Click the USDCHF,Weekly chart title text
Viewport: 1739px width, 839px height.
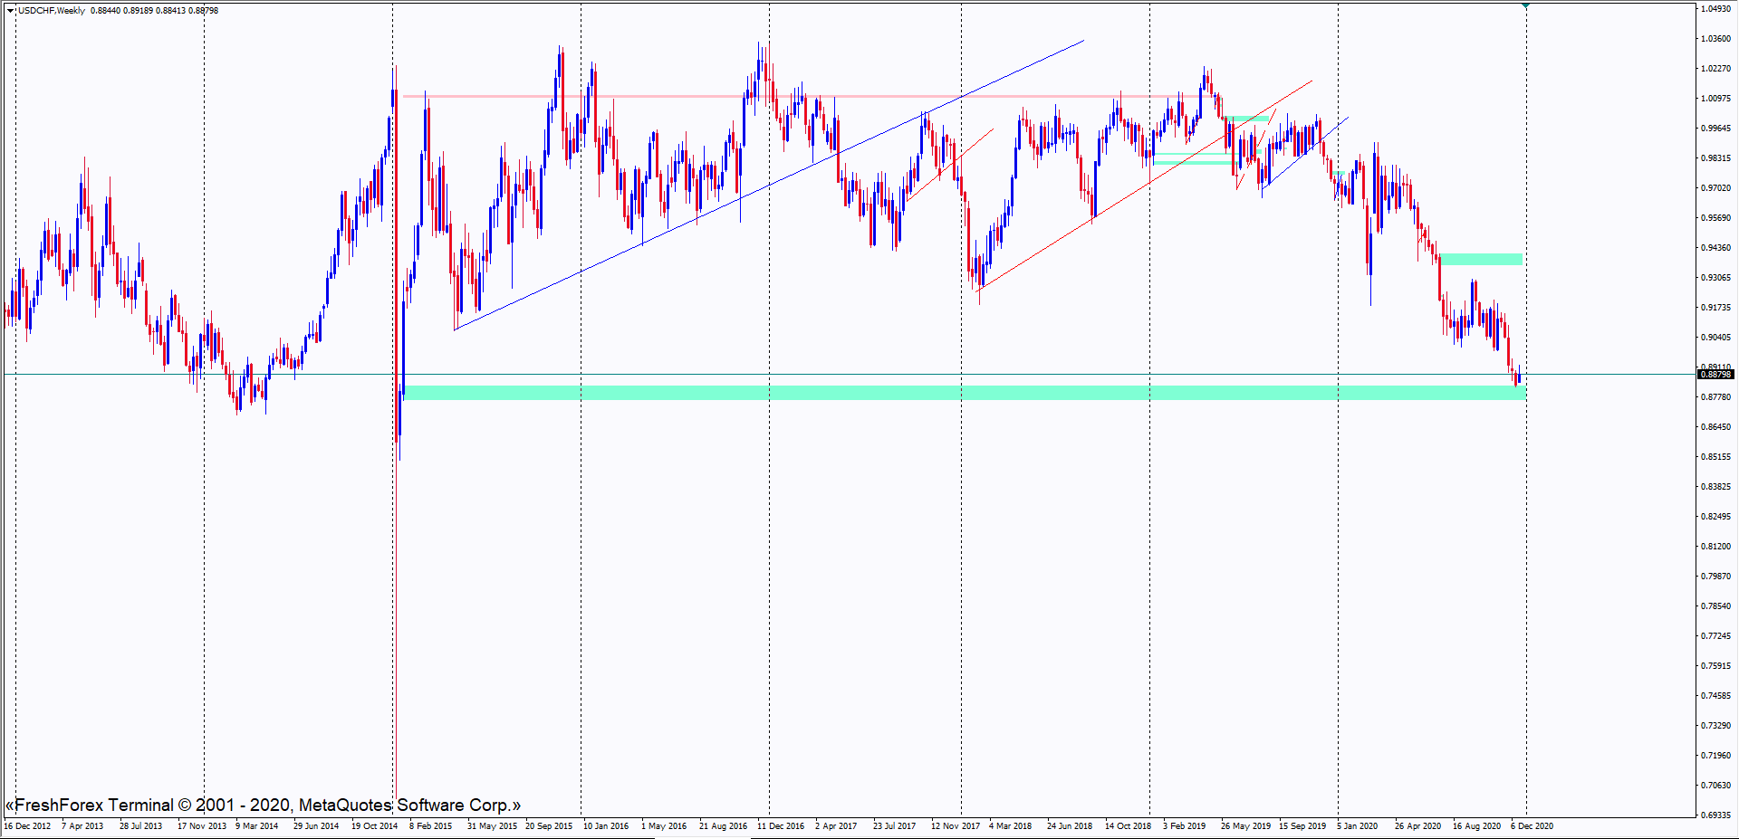click(52, 11)
